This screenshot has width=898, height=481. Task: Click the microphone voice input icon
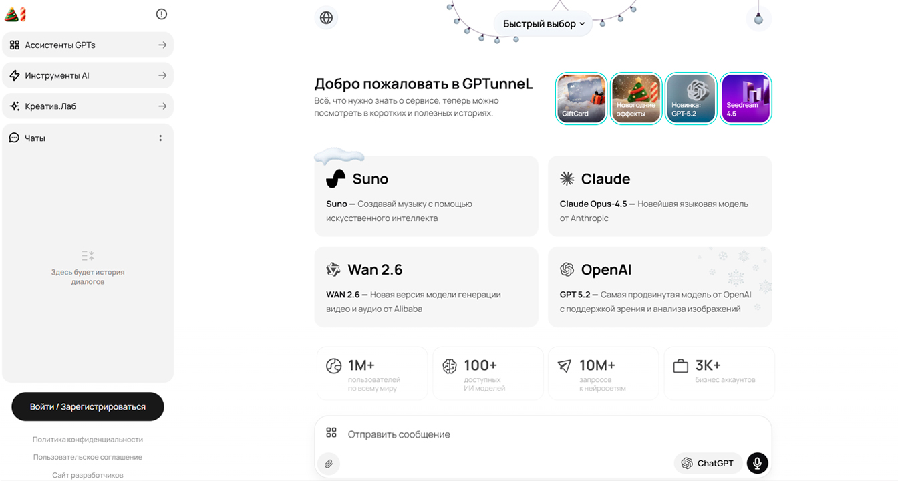757,463
